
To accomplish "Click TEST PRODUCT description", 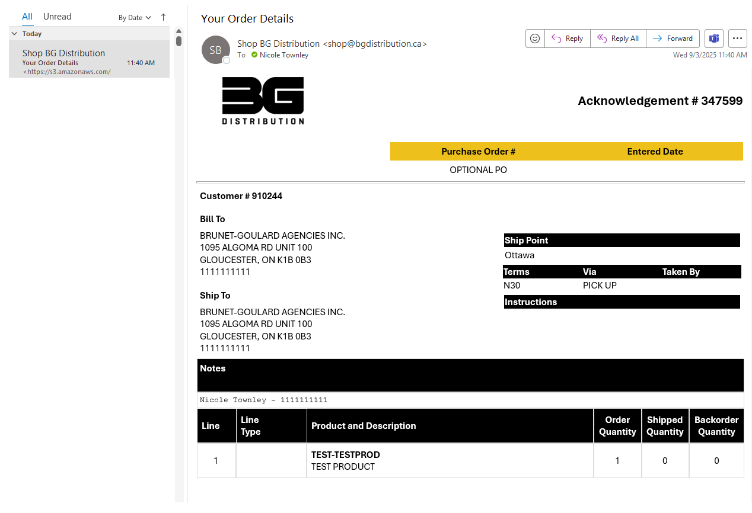I will (343, 467).
